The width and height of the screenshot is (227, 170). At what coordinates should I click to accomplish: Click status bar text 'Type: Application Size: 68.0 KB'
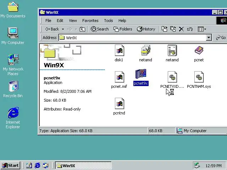[x=66, y=131]
